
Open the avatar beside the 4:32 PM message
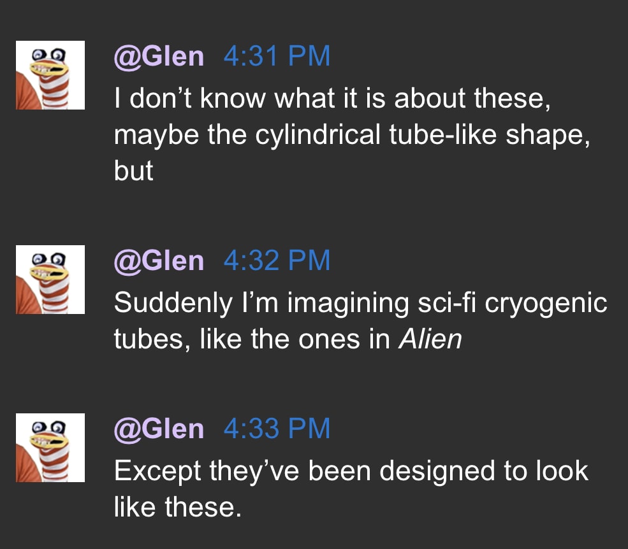50,280
